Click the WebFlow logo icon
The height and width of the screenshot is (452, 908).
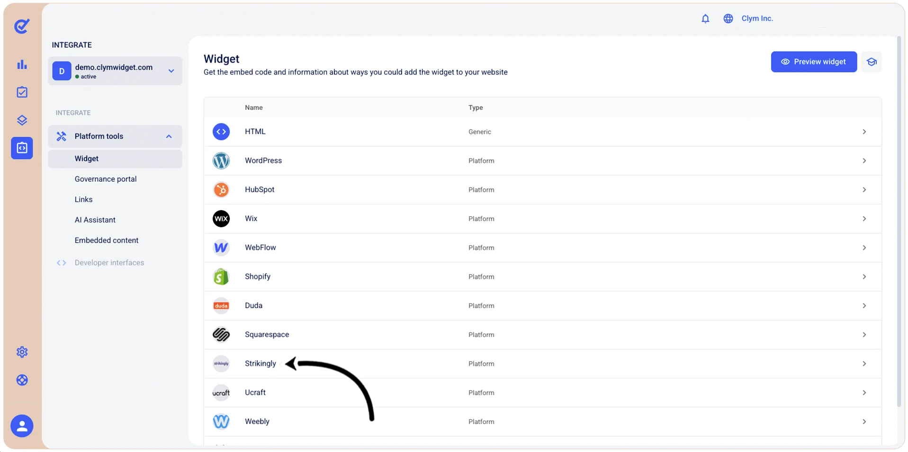coord(221,248)
